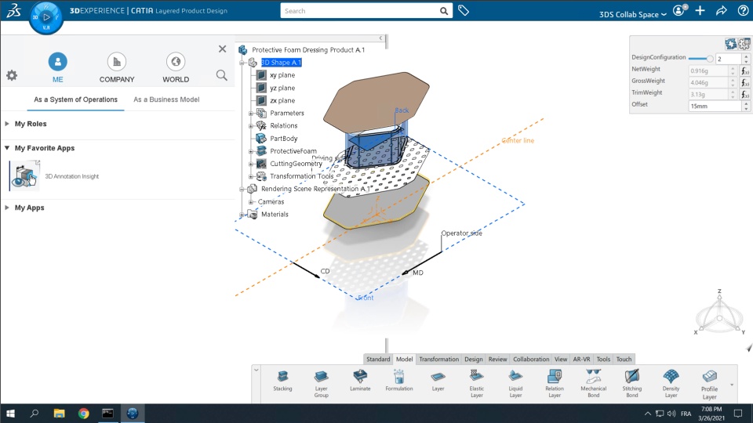Open the help question mark icon

pos(743,10)
